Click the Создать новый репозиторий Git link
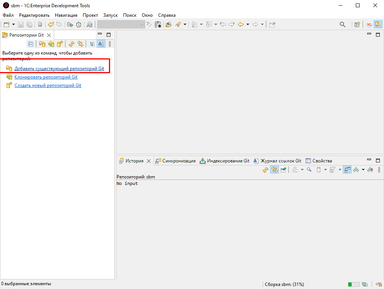Image resolution: width=384 pixels, height=289 pixels. click(x=48, y=85)
